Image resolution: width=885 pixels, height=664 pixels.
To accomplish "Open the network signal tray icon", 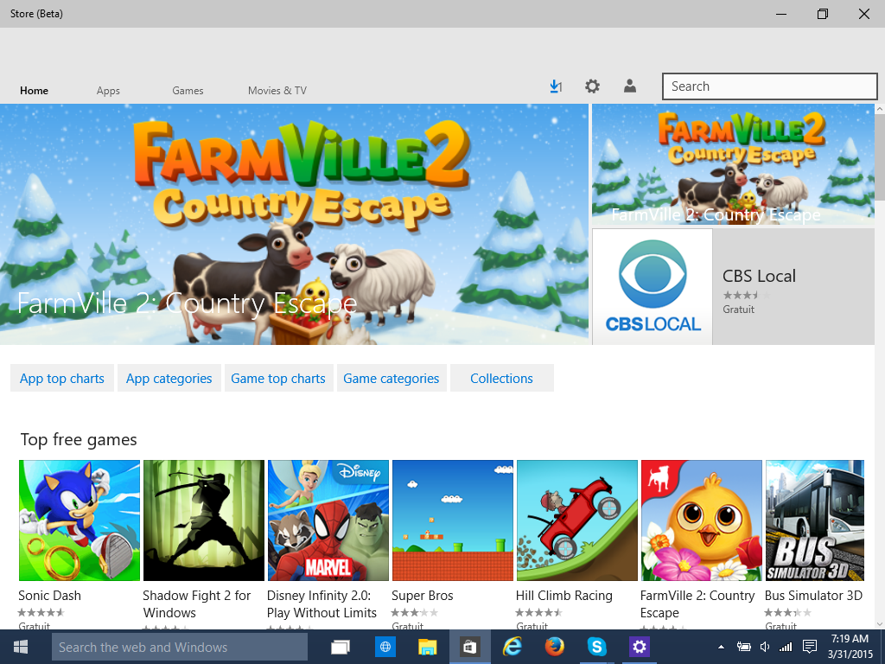I will 785,647.
